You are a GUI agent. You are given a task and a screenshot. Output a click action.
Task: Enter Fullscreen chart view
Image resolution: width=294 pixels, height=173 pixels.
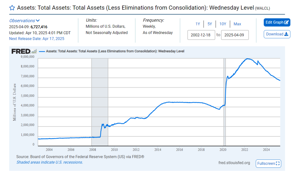[x=266, y=164]
